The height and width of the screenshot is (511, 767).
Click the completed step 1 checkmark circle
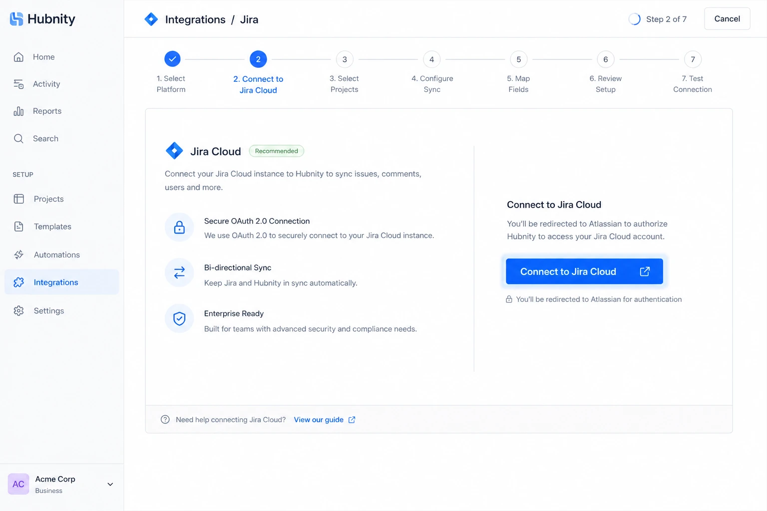pos(172,59)
